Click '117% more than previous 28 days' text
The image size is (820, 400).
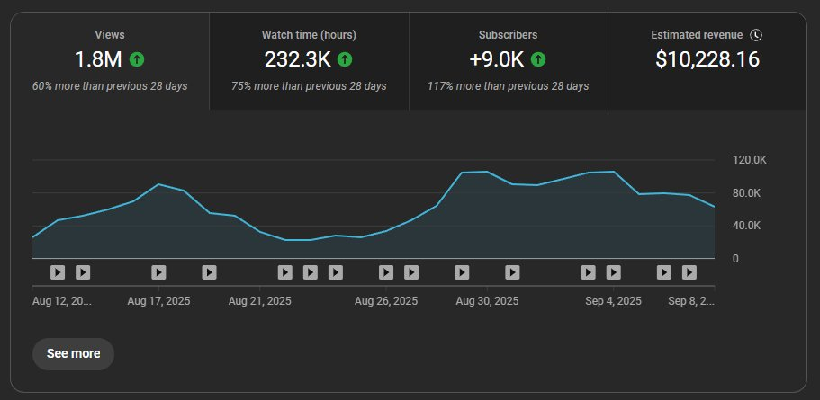pyautogui.click(x=509, y=86)
